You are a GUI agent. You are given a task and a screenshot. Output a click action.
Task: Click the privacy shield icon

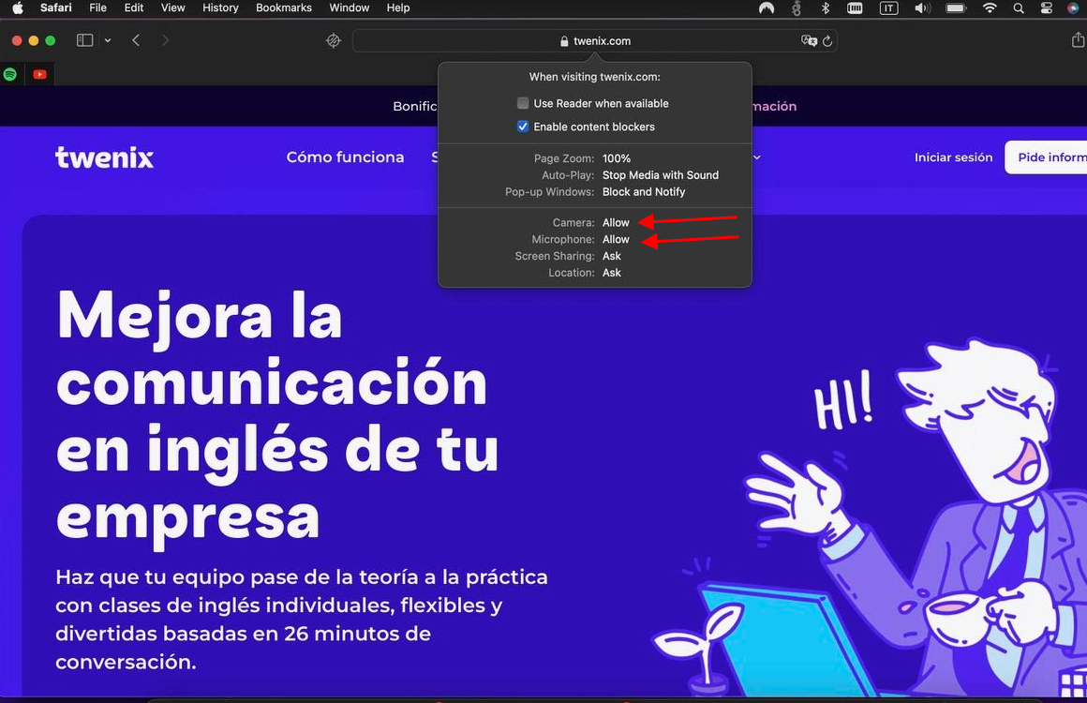tap(334, 41)
